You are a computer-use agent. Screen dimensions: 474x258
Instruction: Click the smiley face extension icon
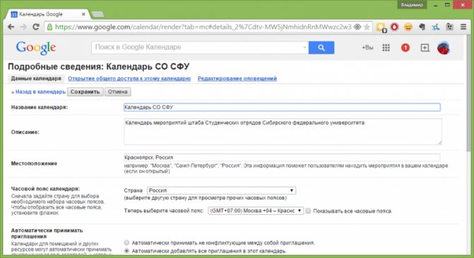tap(408, 27)
